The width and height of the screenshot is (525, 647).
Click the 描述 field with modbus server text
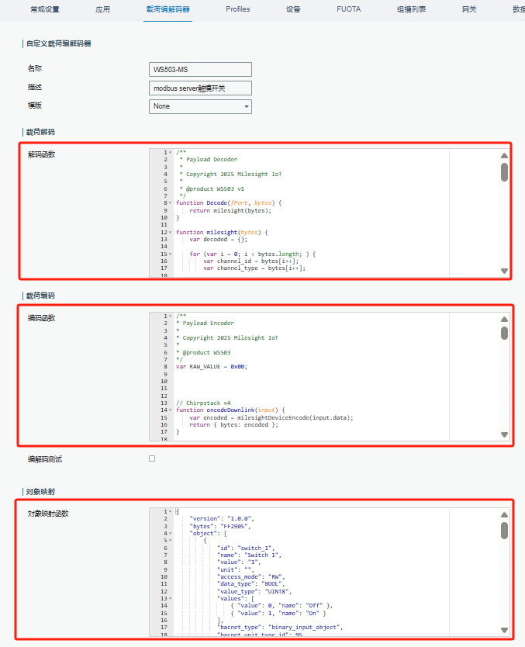pyautogui.click(x=200, y=88)
